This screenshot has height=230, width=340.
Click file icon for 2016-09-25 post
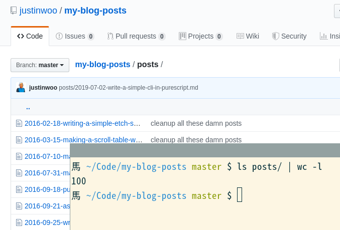(19, 222)
